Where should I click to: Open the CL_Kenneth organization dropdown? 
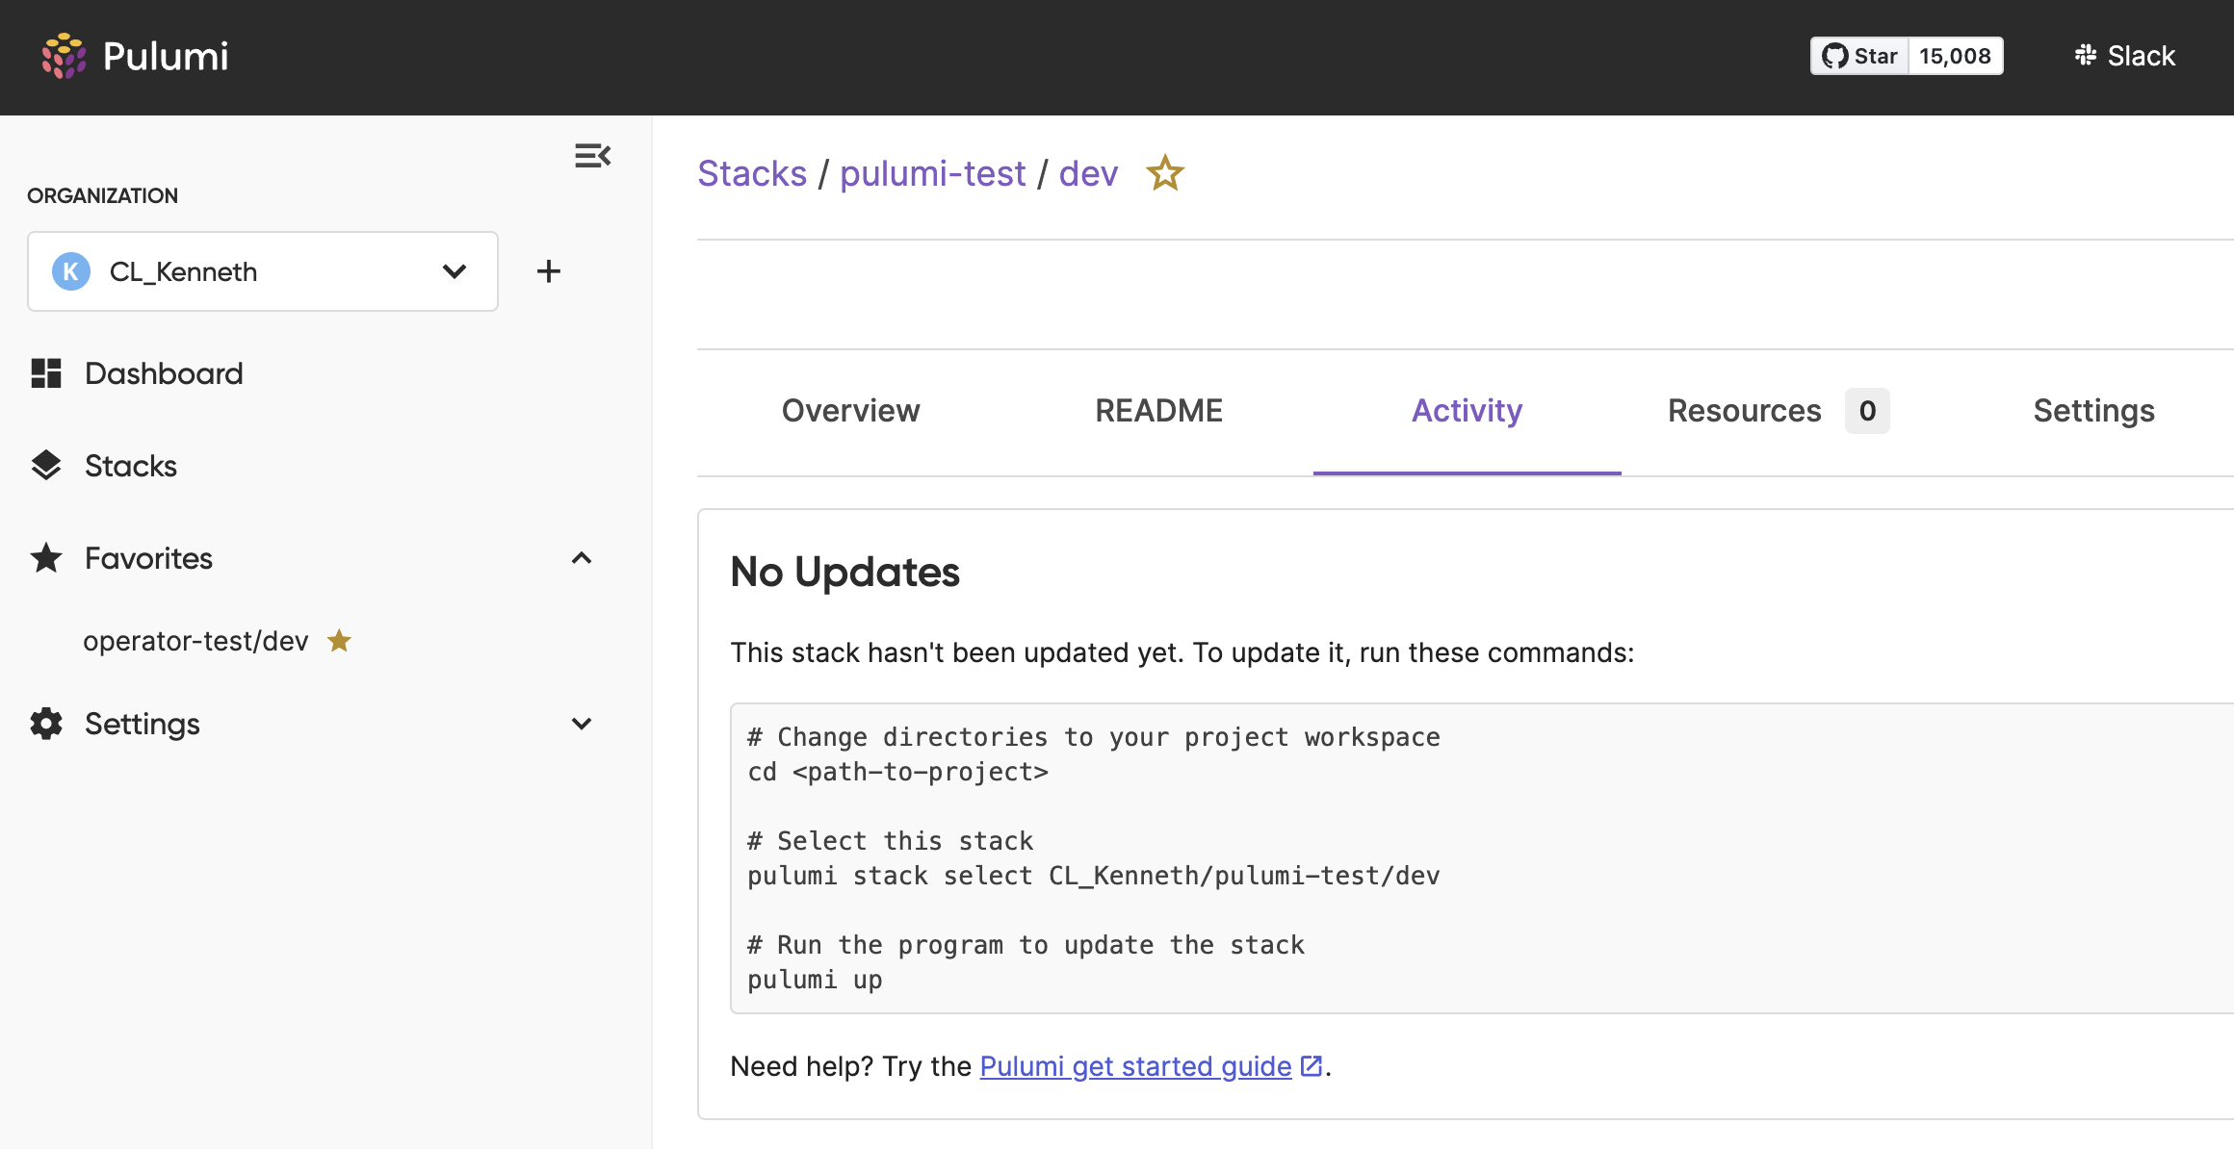(x=263, y=271)
